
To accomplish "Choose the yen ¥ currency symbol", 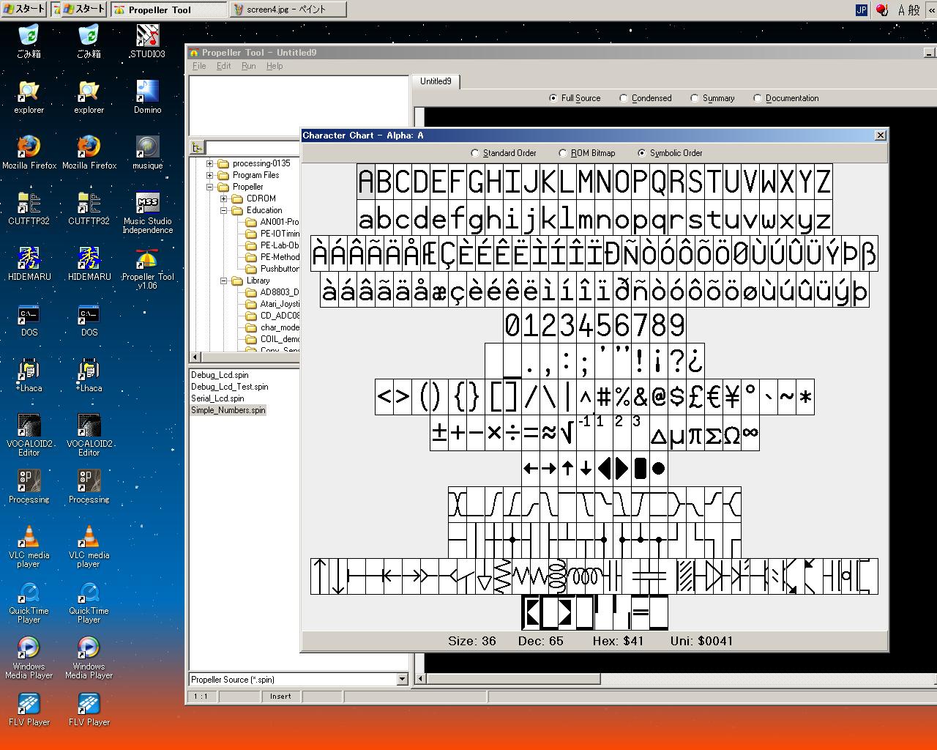I will click(732, 397).
